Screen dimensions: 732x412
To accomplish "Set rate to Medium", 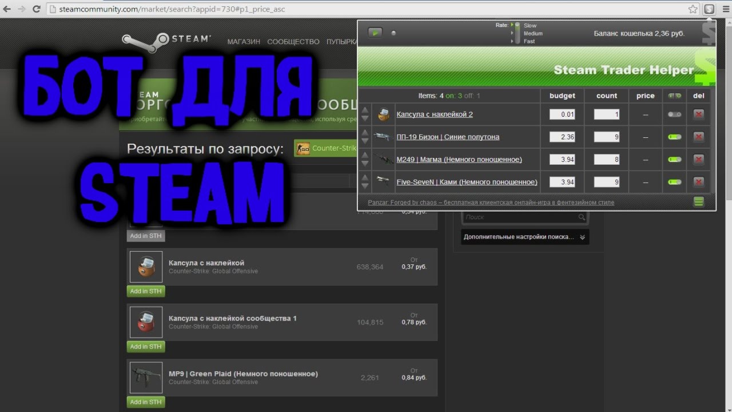I will [x=533, y=33].
